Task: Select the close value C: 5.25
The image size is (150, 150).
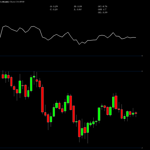Action: point(54,10)
